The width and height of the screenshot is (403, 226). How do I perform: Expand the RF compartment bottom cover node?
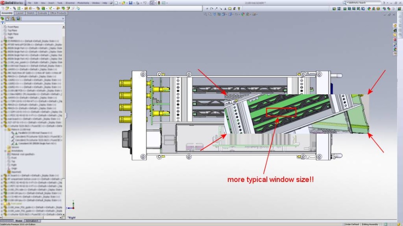pyautogui.click(x=2, y=179)
